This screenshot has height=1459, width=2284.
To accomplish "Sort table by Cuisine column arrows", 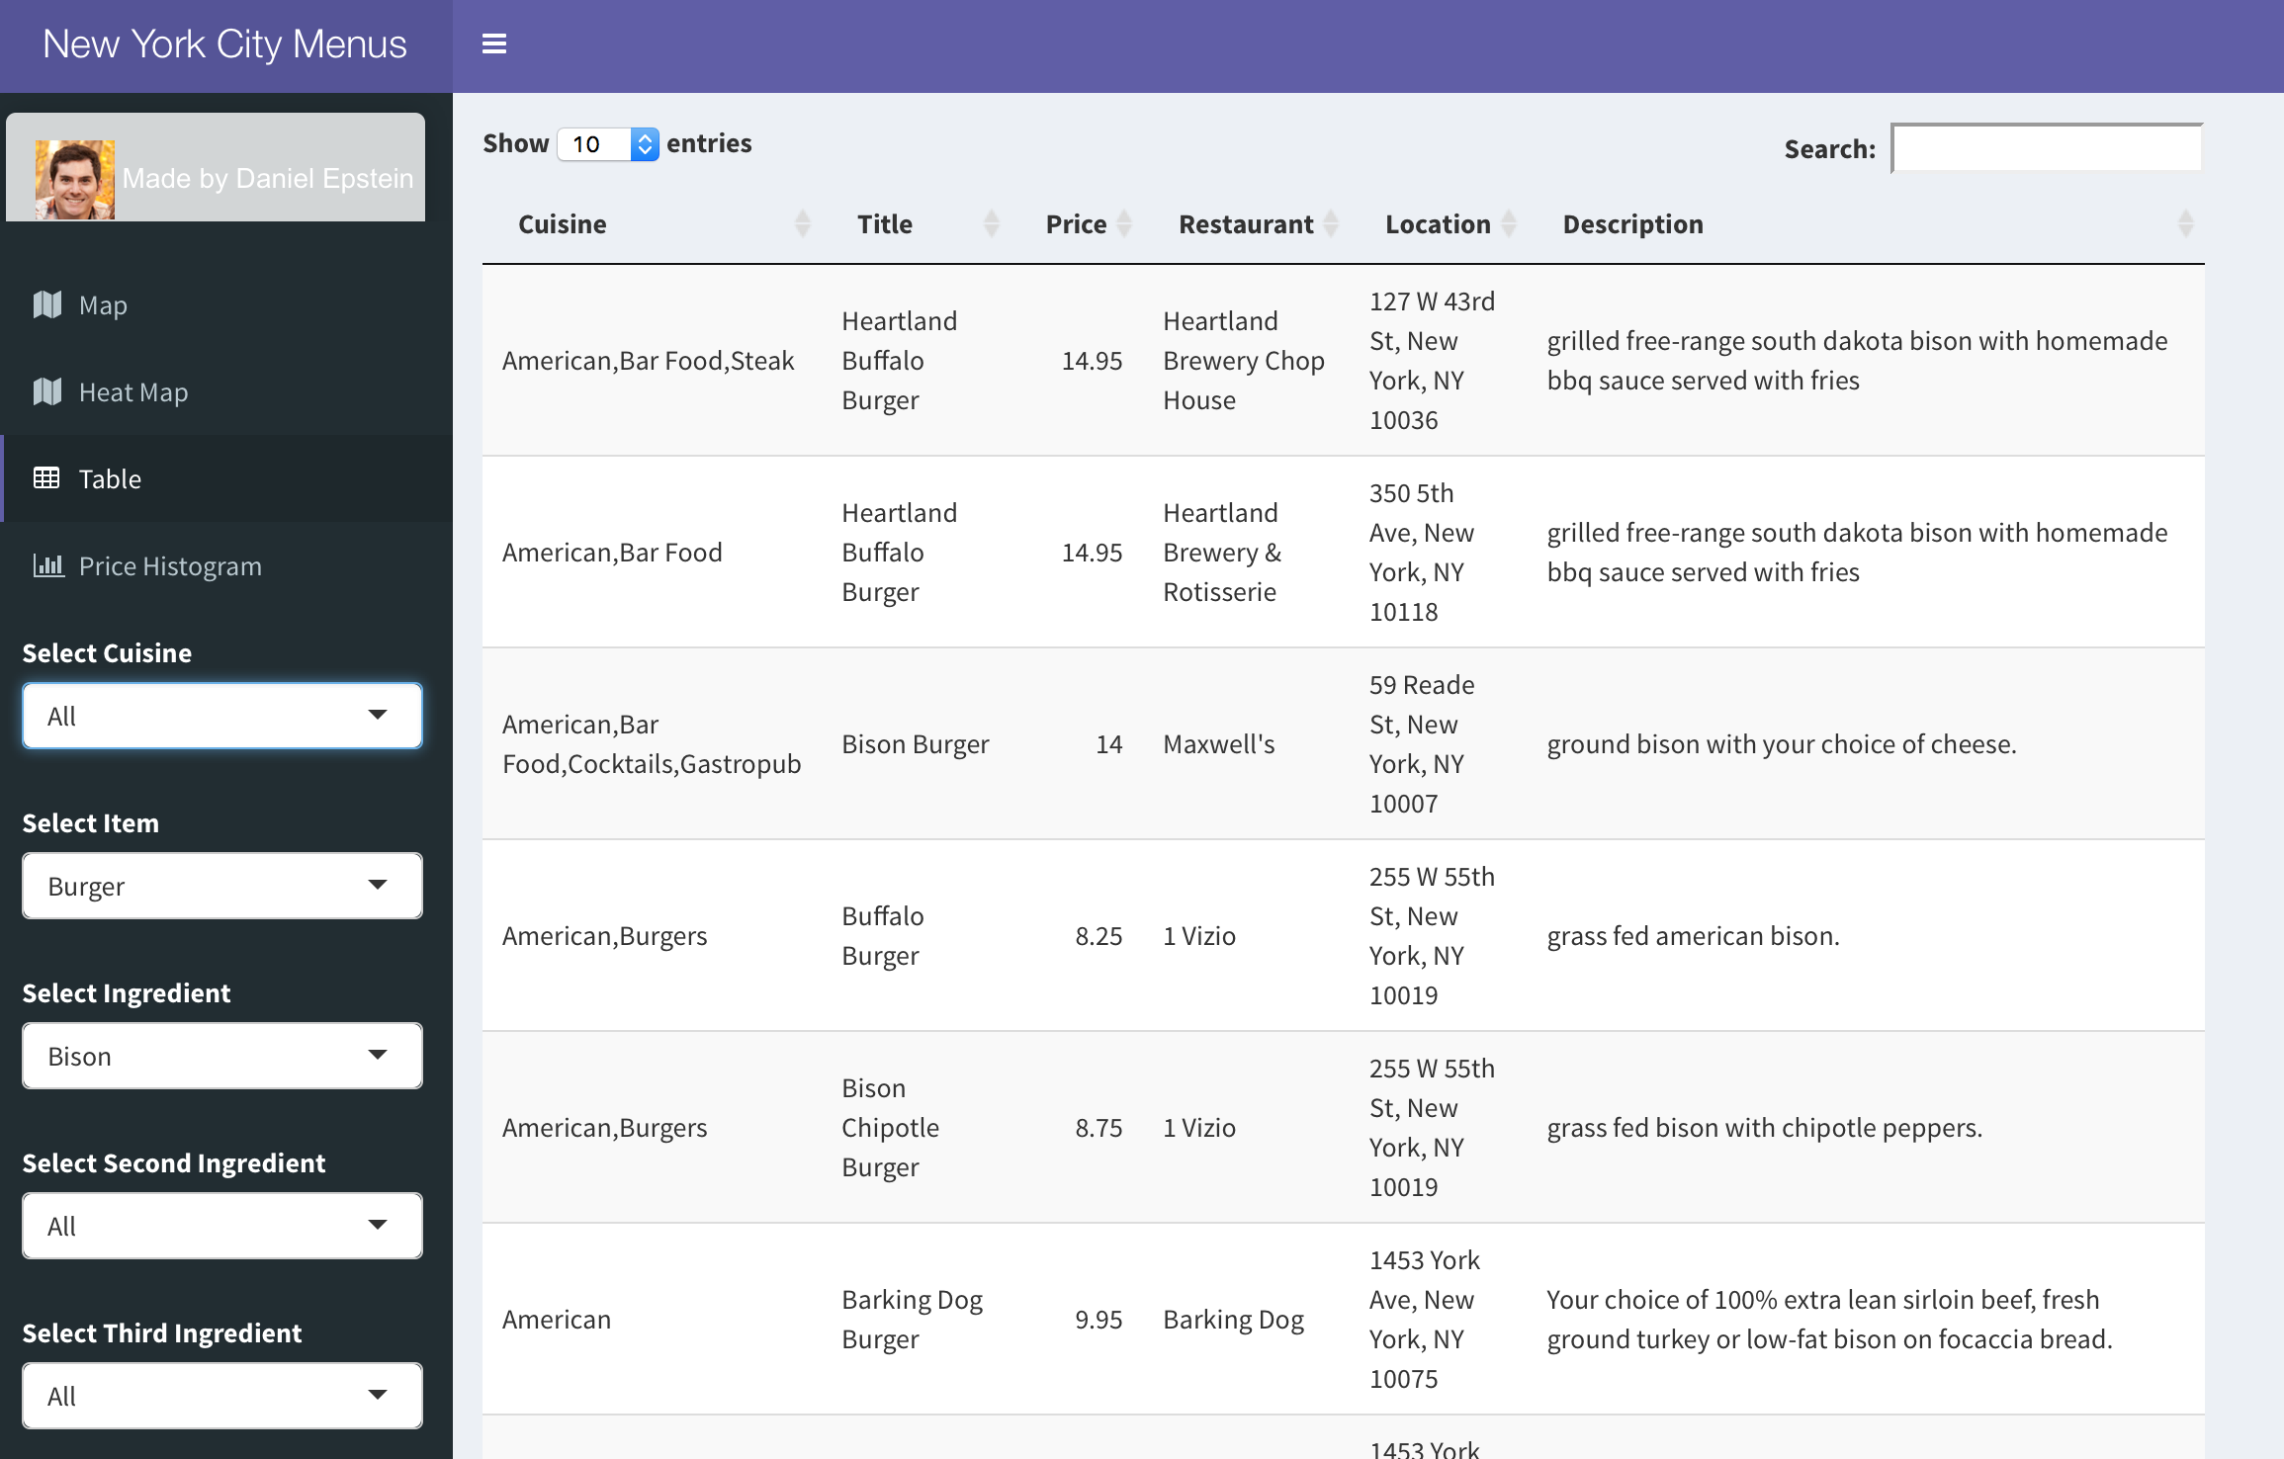I will coord(802,224).
